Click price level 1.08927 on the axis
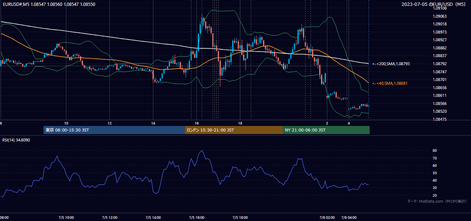The image size is (471, 221). point(440,40)
